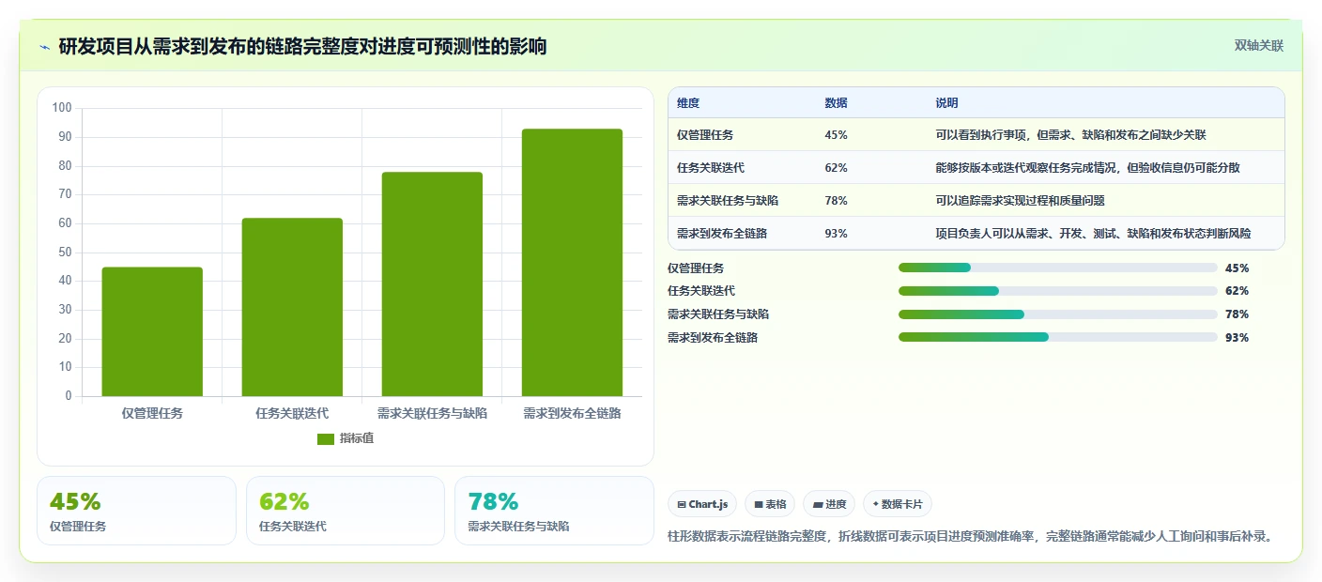Click the 任务关联迭代 bar in chart

pyautogui.click(x=292, y=307)
